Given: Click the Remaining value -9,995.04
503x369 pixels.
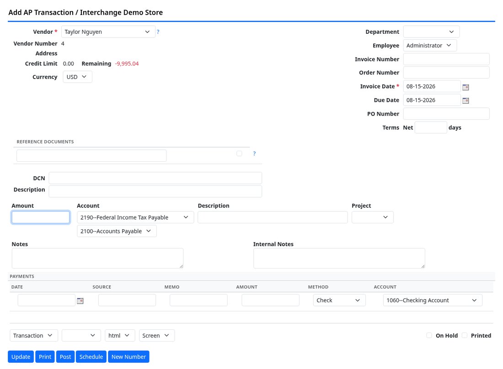Looking at the screenshot, I should [127, 63].
